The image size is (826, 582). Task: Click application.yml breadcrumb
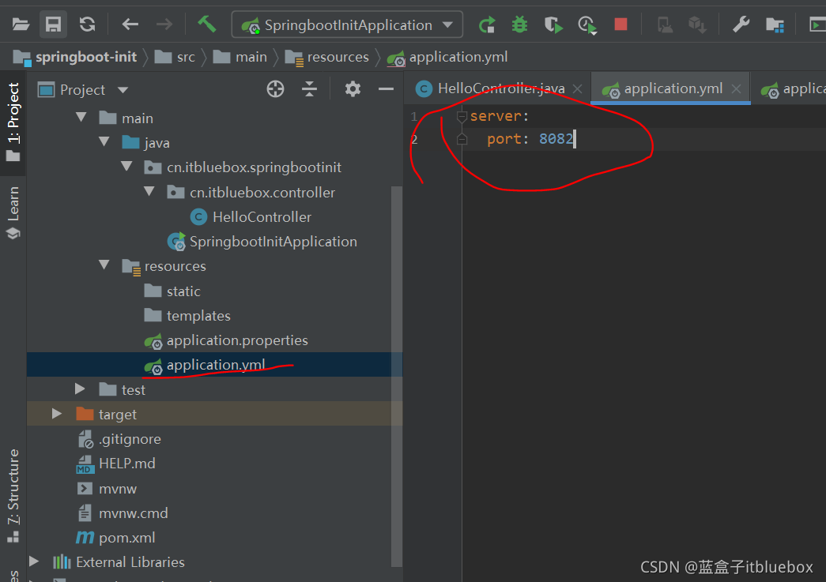point(447,58)
